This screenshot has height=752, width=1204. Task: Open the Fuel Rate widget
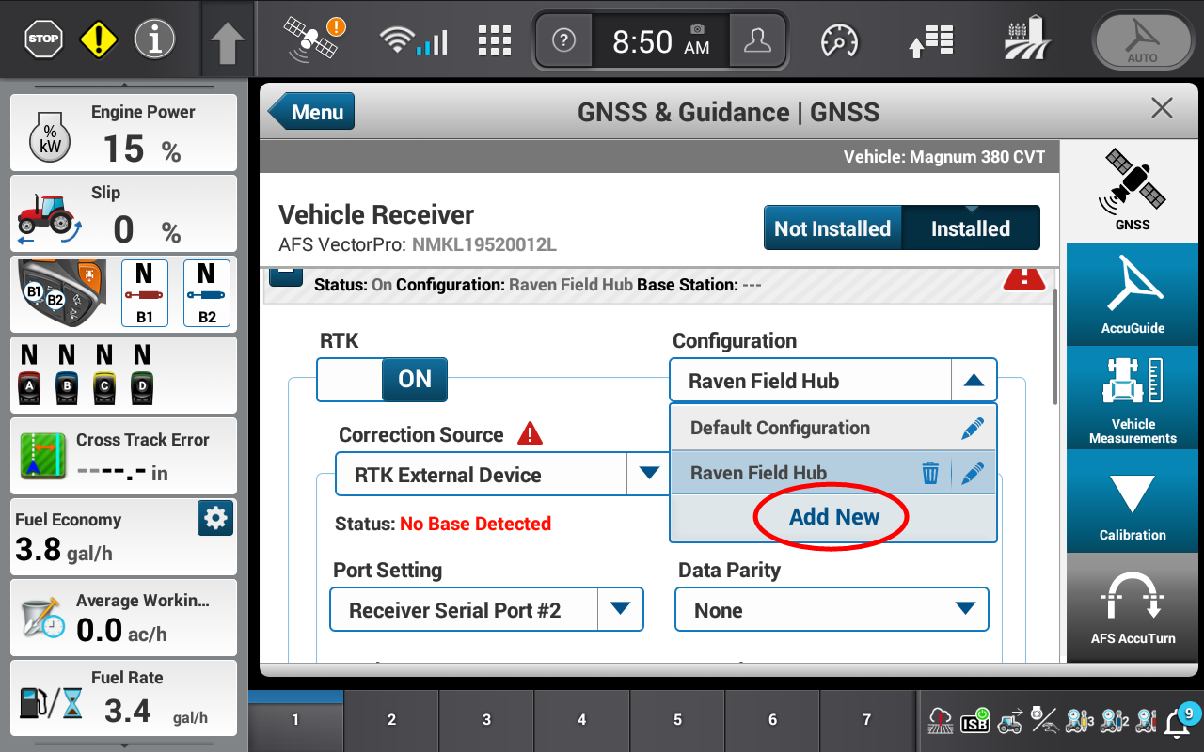123,698
